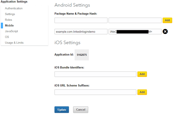Viewport: 176px width, 114px height.
Task: Click the empty Package Name field
Action: pos(81,20)
